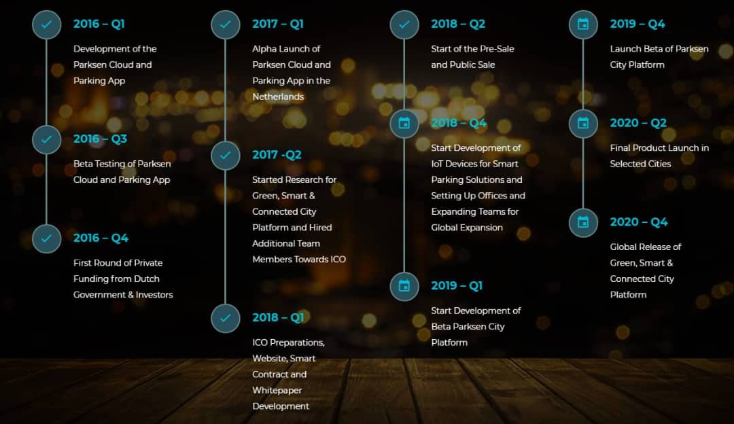Click text 'Beta Testing of Parksen Cloud and Parking App'
The height and width of the screenshot is (424, 734).
click(x=122, y=172)
